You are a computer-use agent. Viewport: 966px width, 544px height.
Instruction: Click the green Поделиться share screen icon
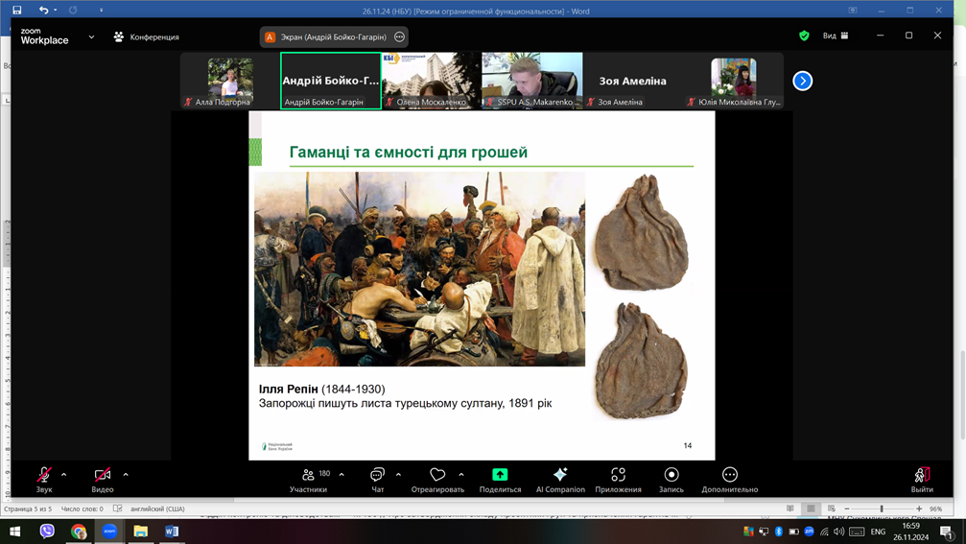500,476
